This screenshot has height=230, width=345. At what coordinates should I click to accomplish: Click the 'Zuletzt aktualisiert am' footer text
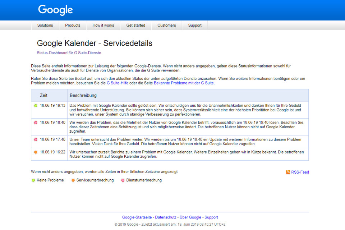point(184,225)
